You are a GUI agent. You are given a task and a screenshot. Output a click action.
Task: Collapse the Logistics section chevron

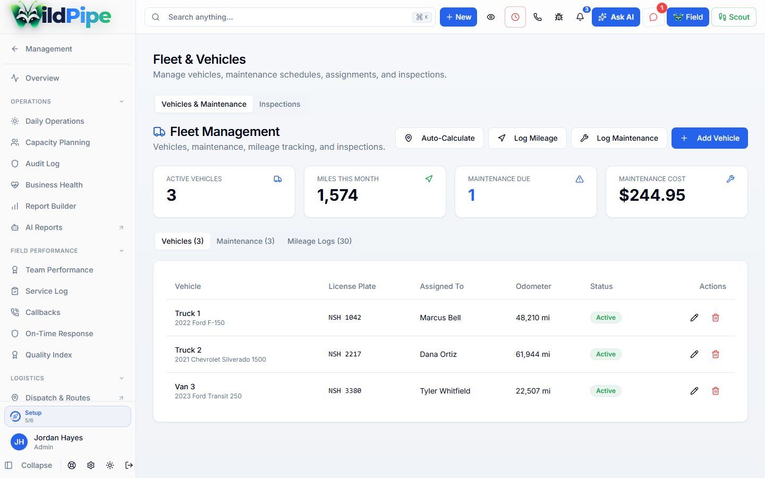(122, 378)
